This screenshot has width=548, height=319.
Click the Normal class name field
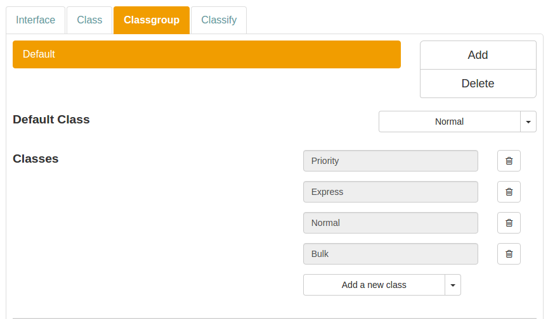(391, 223)
